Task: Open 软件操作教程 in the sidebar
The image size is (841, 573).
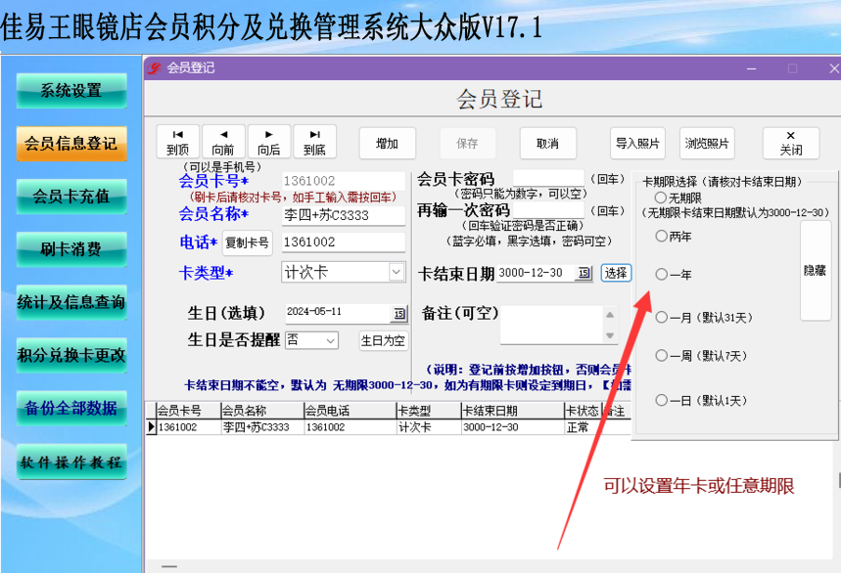Action: pyautogui.click(x=71, y=462)
